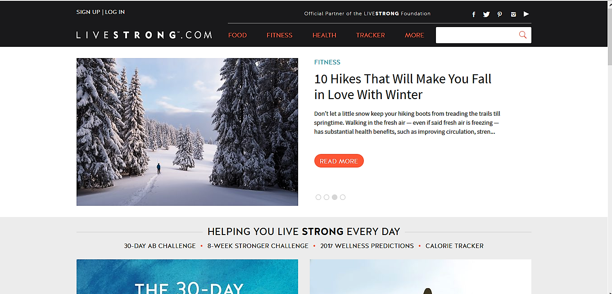The width and height of the screenshot is (612, 294).
Task: Click the LOG IN link
Action: (x=115, y=12)
